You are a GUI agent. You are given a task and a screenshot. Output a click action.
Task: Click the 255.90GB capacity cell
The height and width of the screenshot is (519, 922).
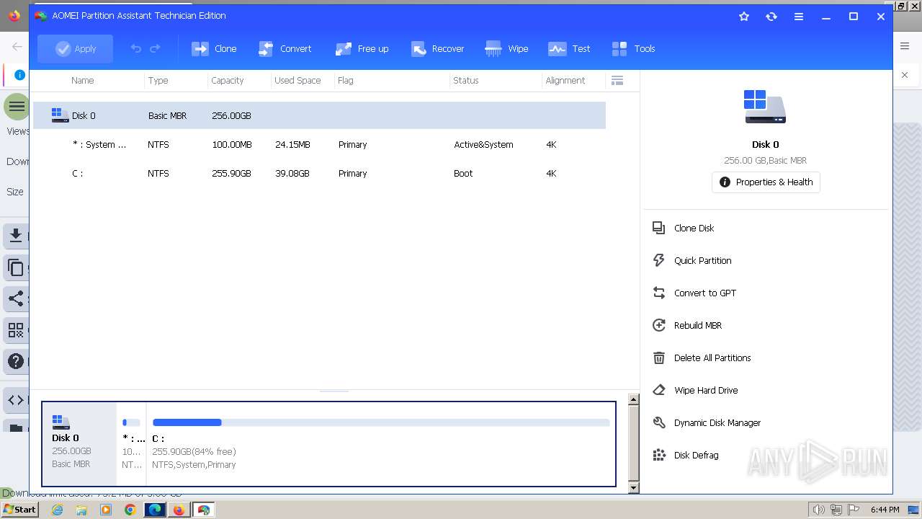232,174
